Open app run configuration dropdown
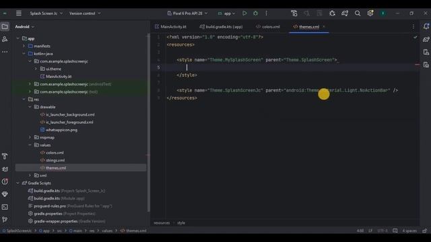Viewport: 431px width, 242px height. 226,13
